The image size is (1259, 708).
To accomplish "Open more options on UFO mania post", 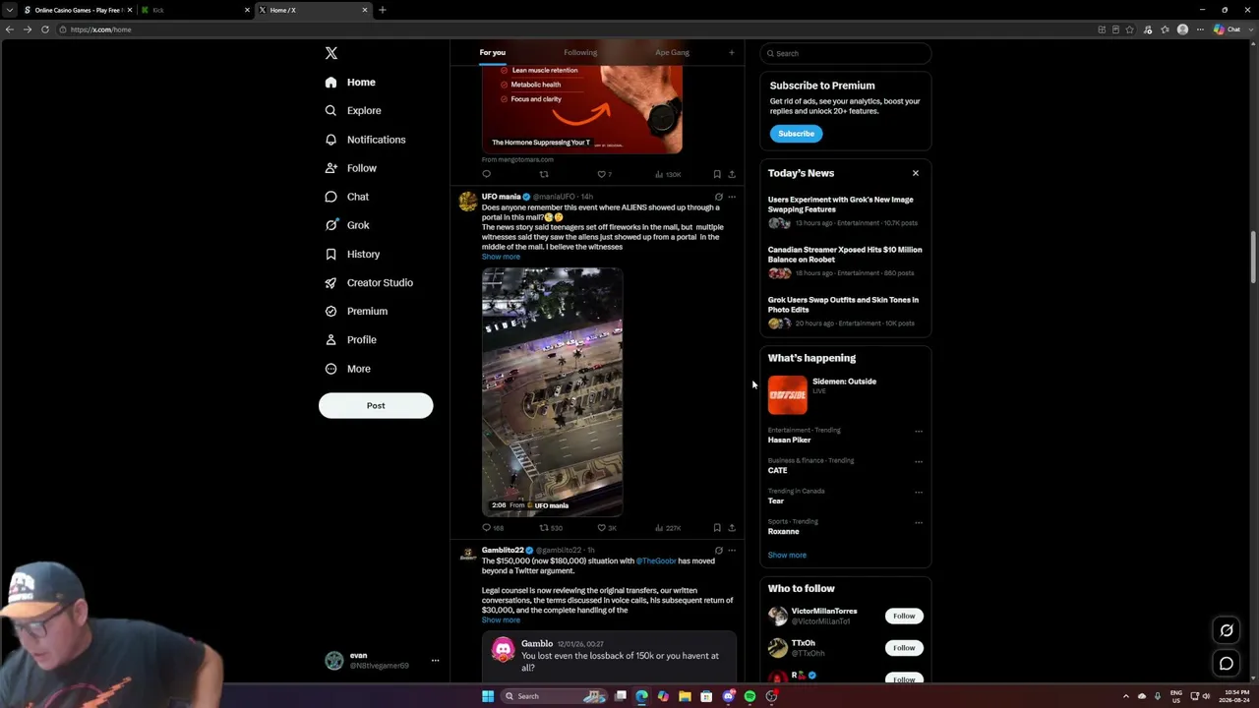I will click(732, 197).
